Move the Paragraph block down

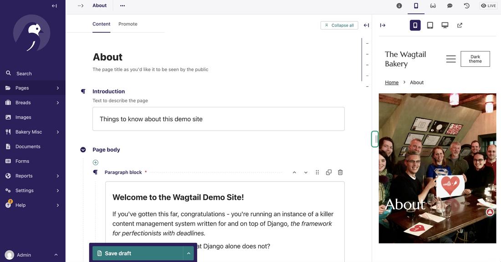(x=306, y=172)
